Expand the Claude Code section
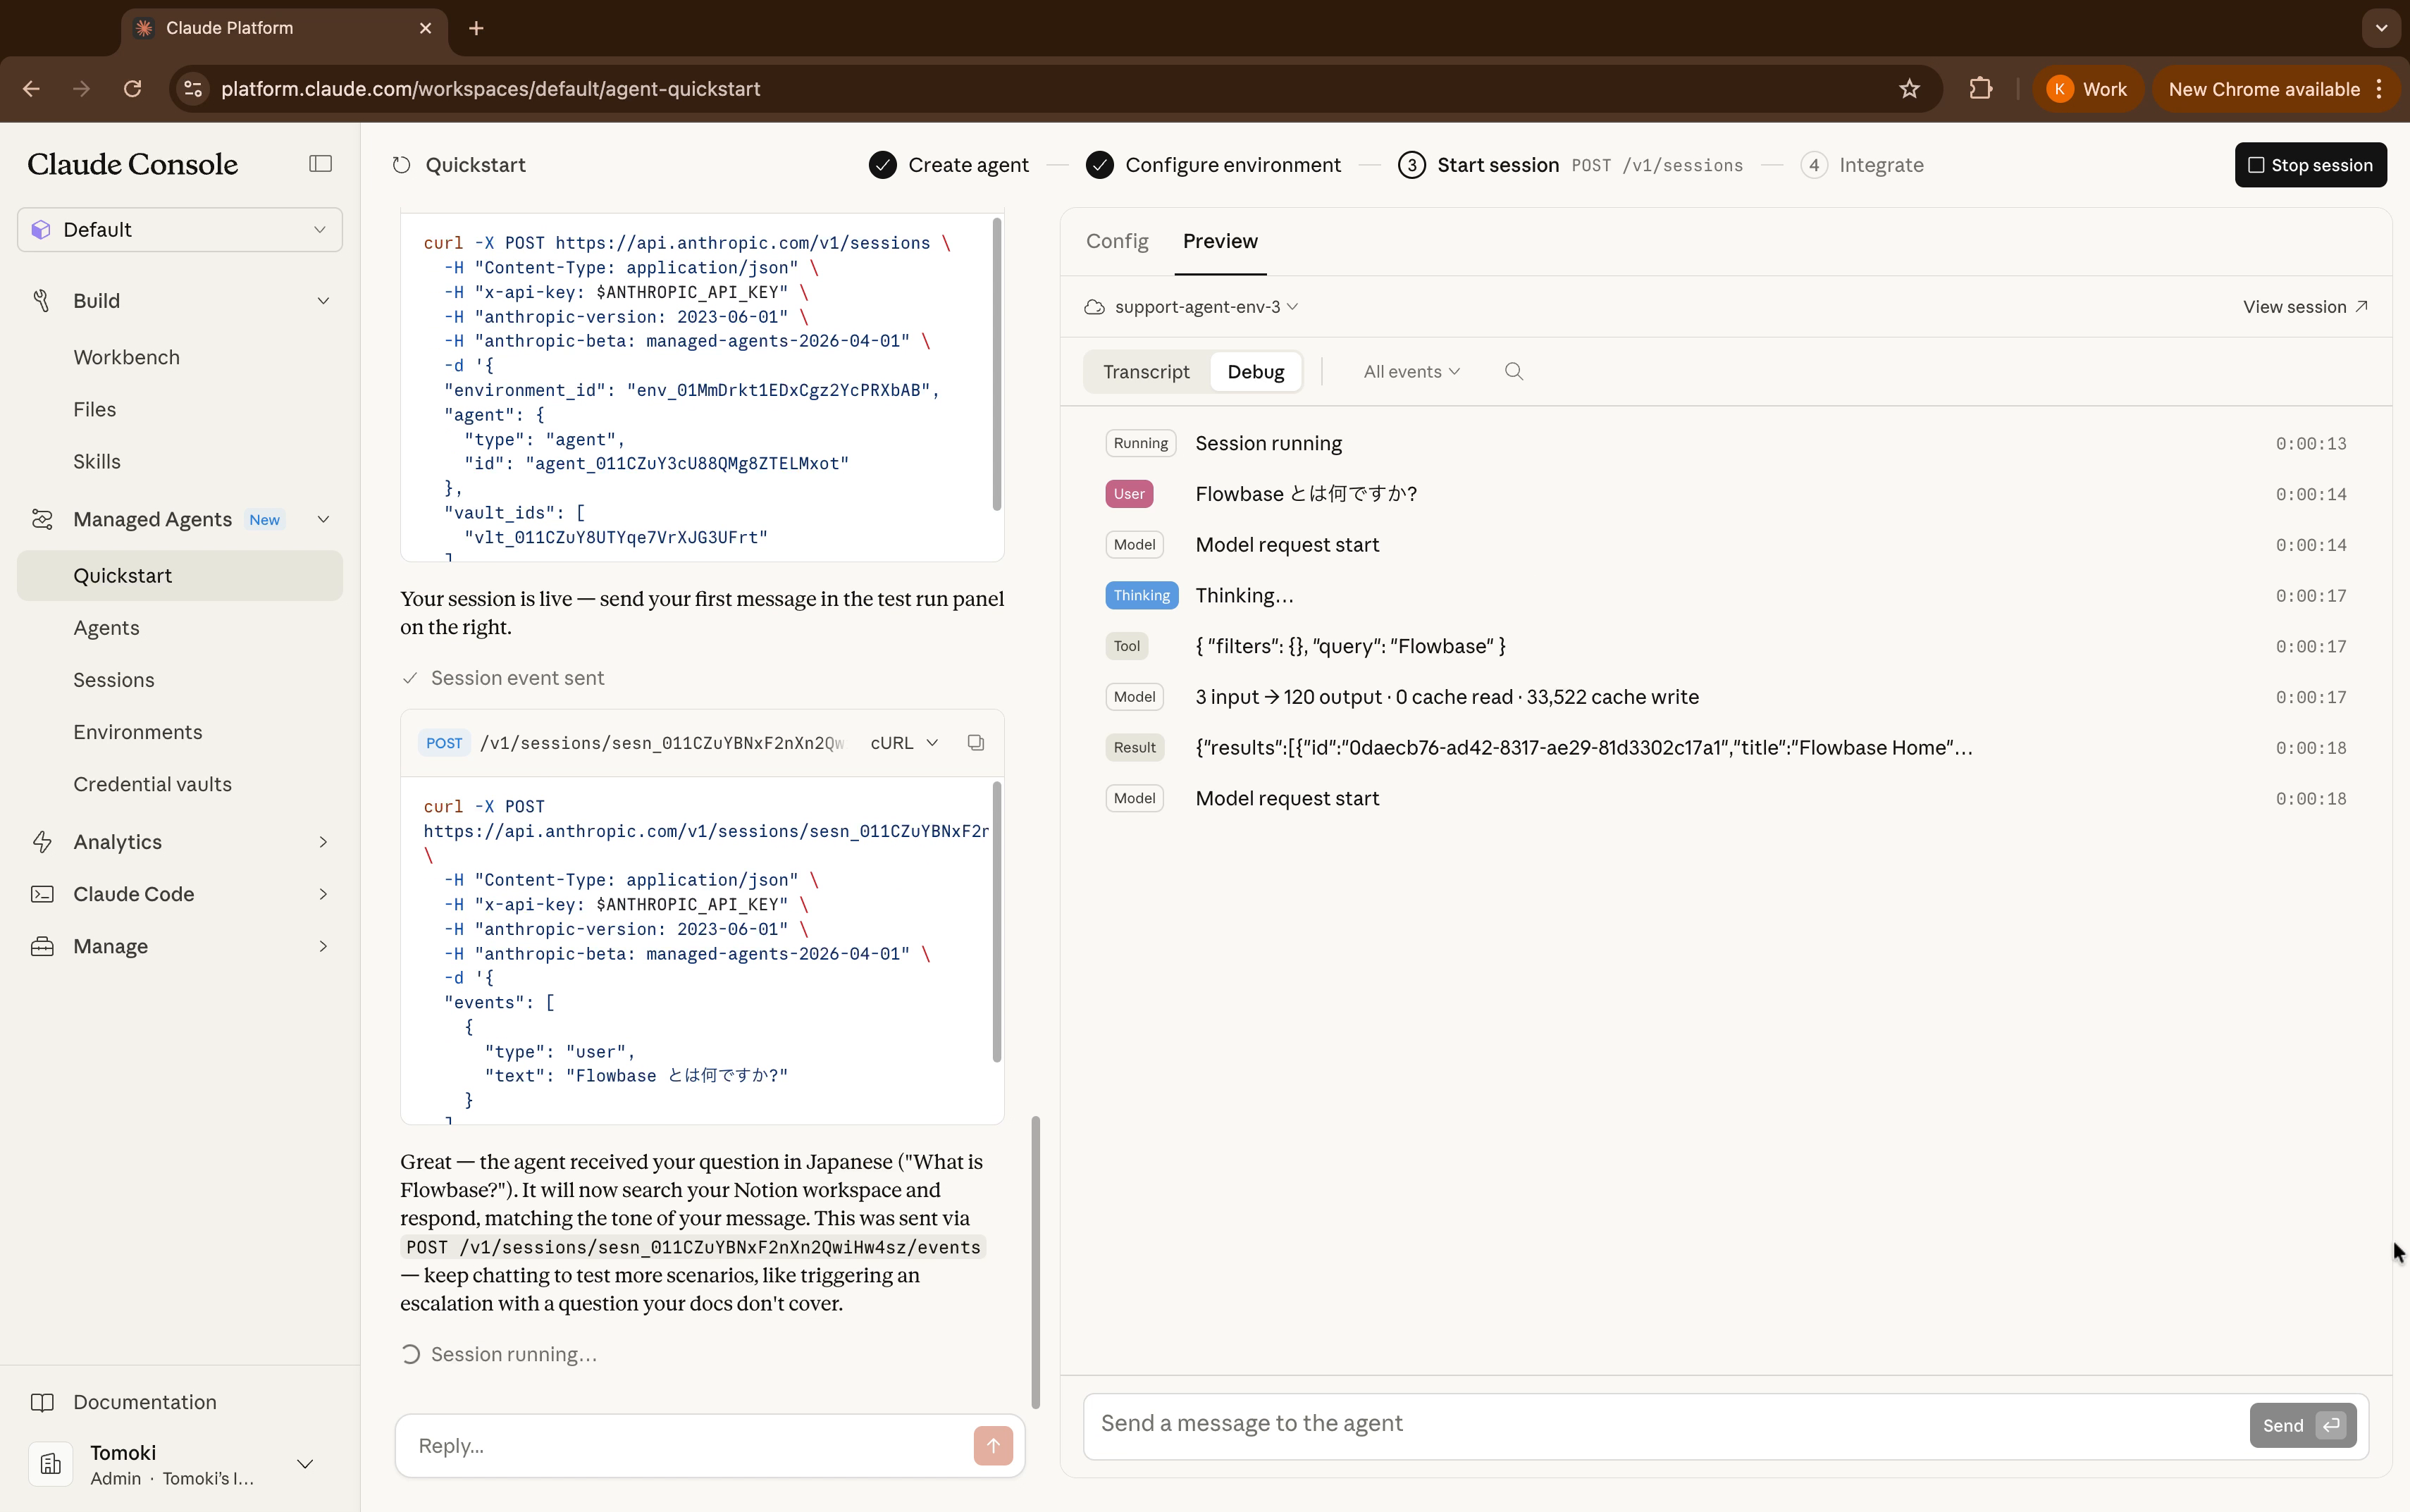This screenshot has width=2410, height=1512. click(323, 894)
